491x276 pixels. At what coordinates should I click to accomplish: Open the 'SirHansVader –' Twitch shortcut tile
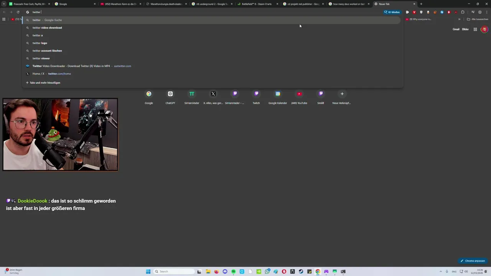[x=235, y=97]
